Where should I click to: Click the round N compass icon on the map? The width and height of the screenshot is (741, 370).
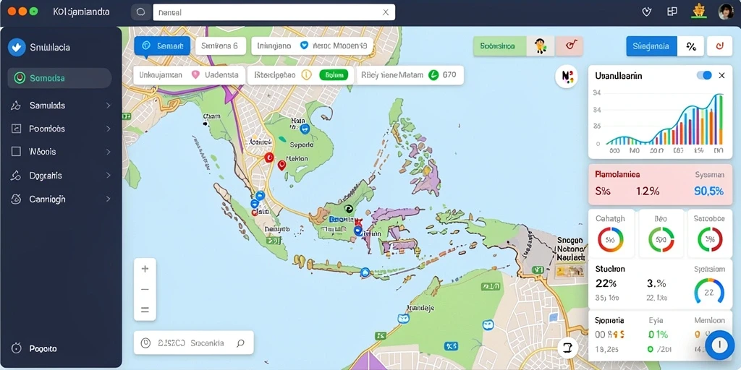(x=567, y=77)
